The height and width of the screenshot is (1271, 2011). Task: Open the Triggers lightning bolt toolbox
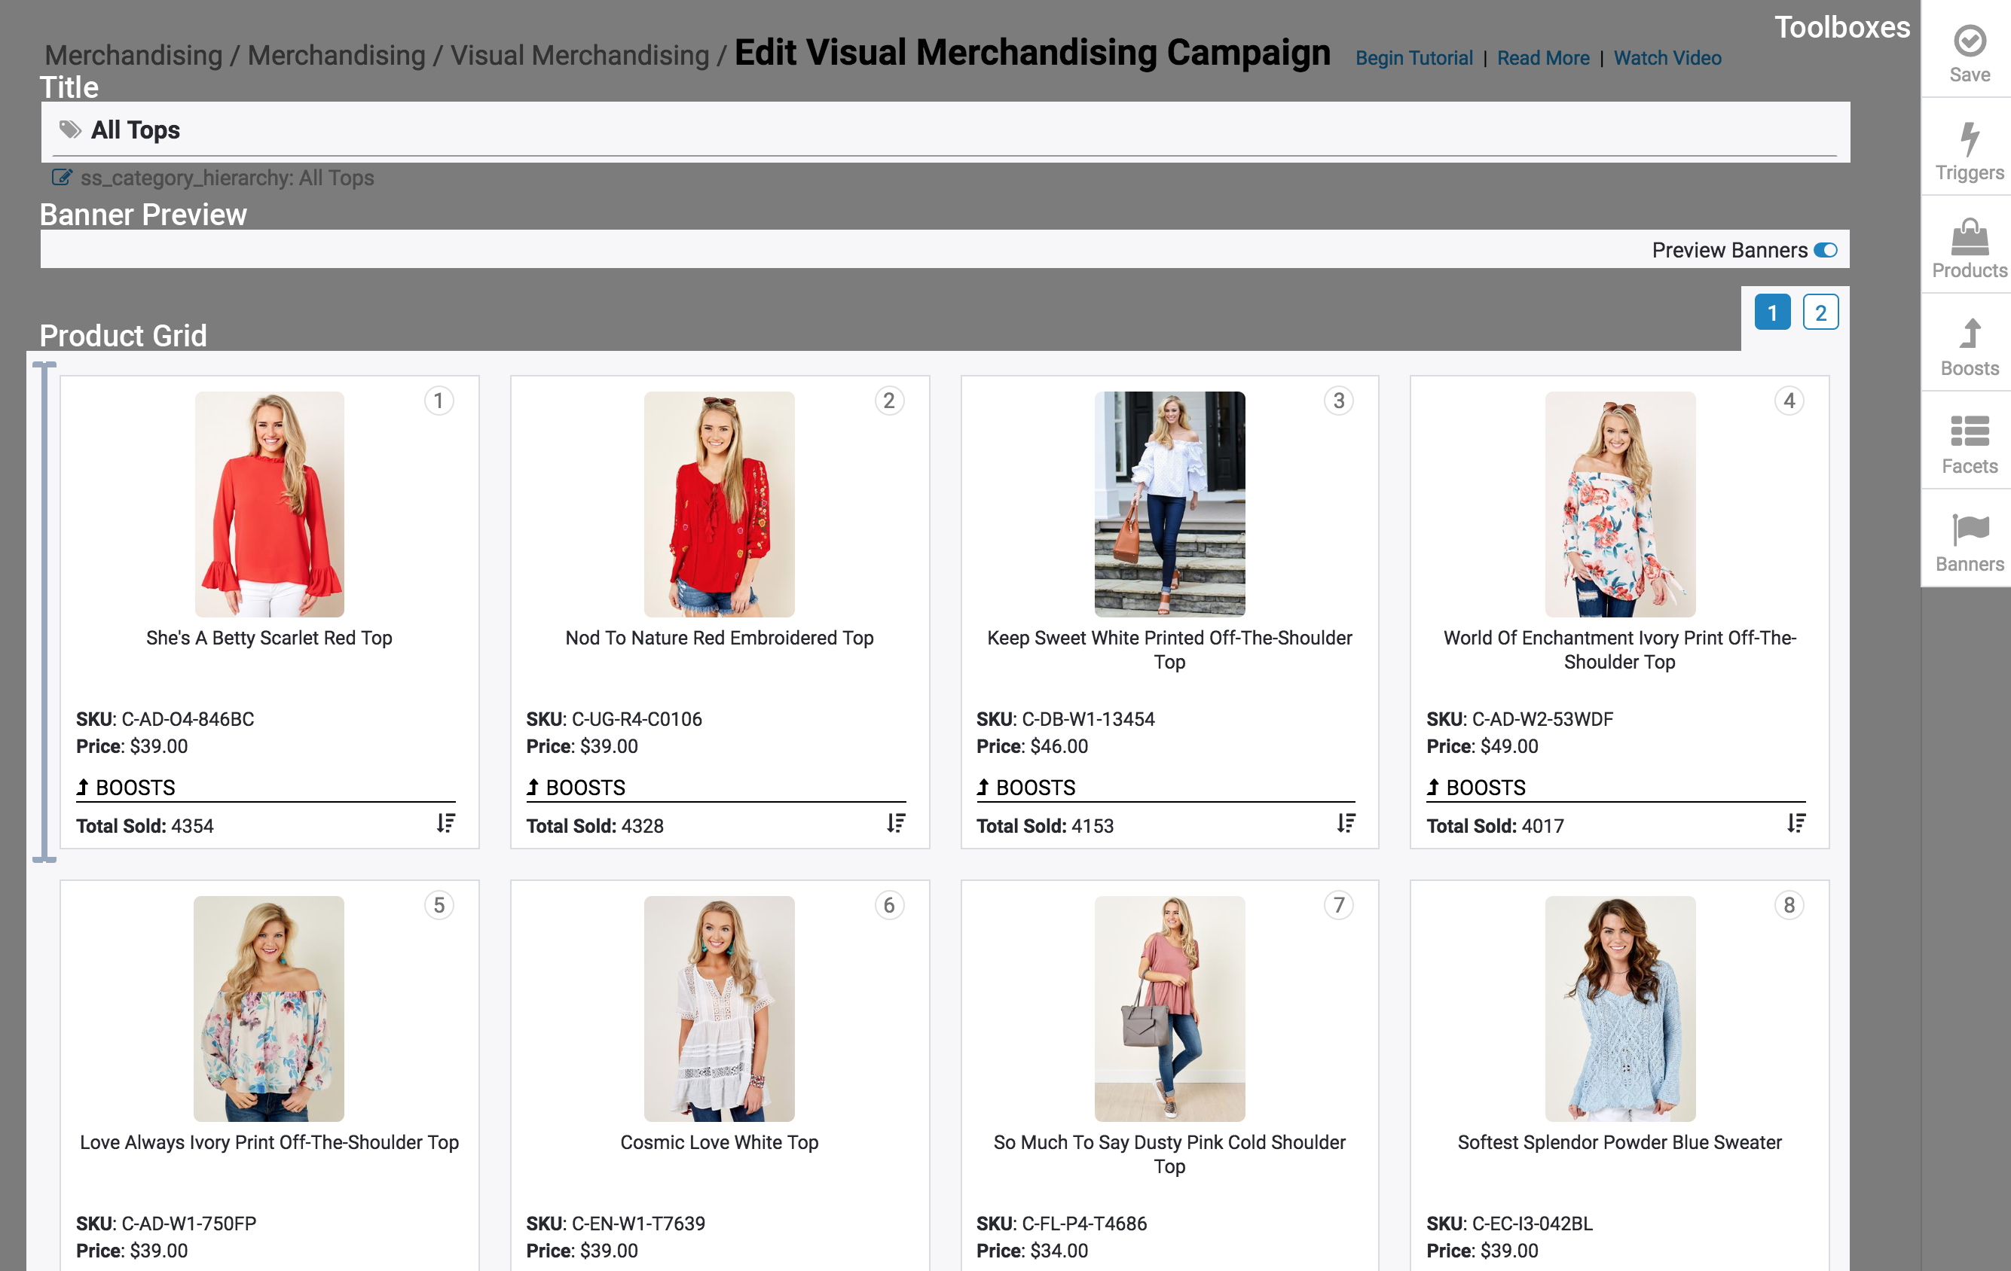click(x=1970, y=139)
